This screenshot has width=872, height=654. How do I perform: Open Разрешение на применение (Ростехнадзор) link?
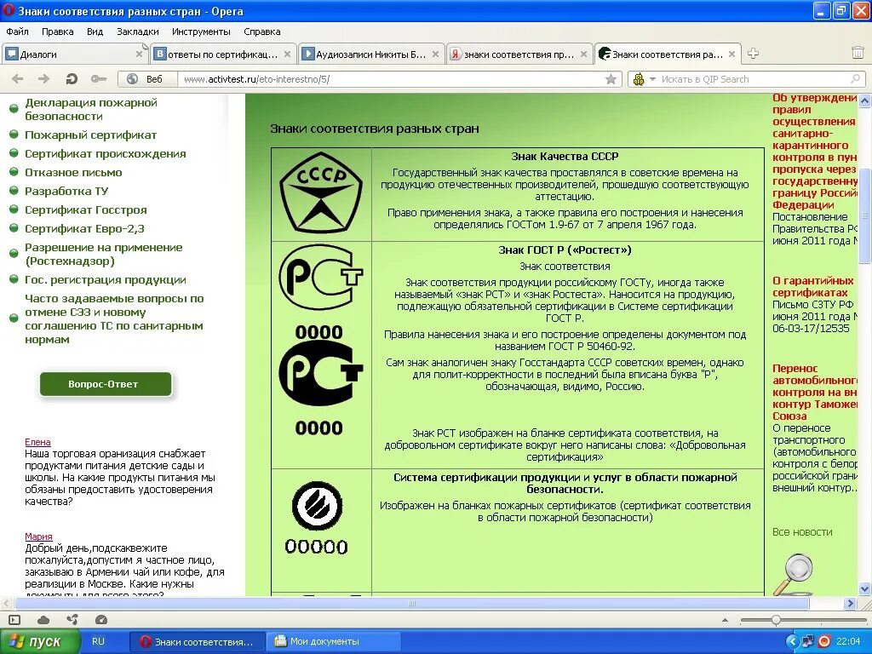pyautogui.click(x=103, y=254)
